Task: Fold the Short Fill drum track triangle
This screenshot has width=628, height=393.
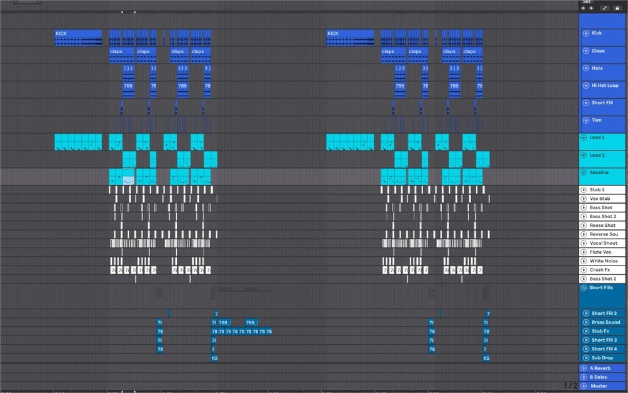Action: click(x=586, y=103)
